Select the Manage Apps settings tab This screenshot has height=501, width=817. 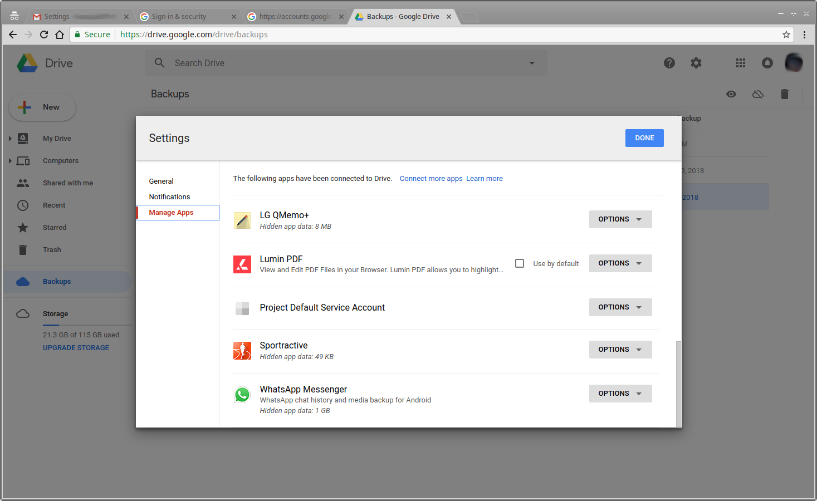tap(178, 213)
